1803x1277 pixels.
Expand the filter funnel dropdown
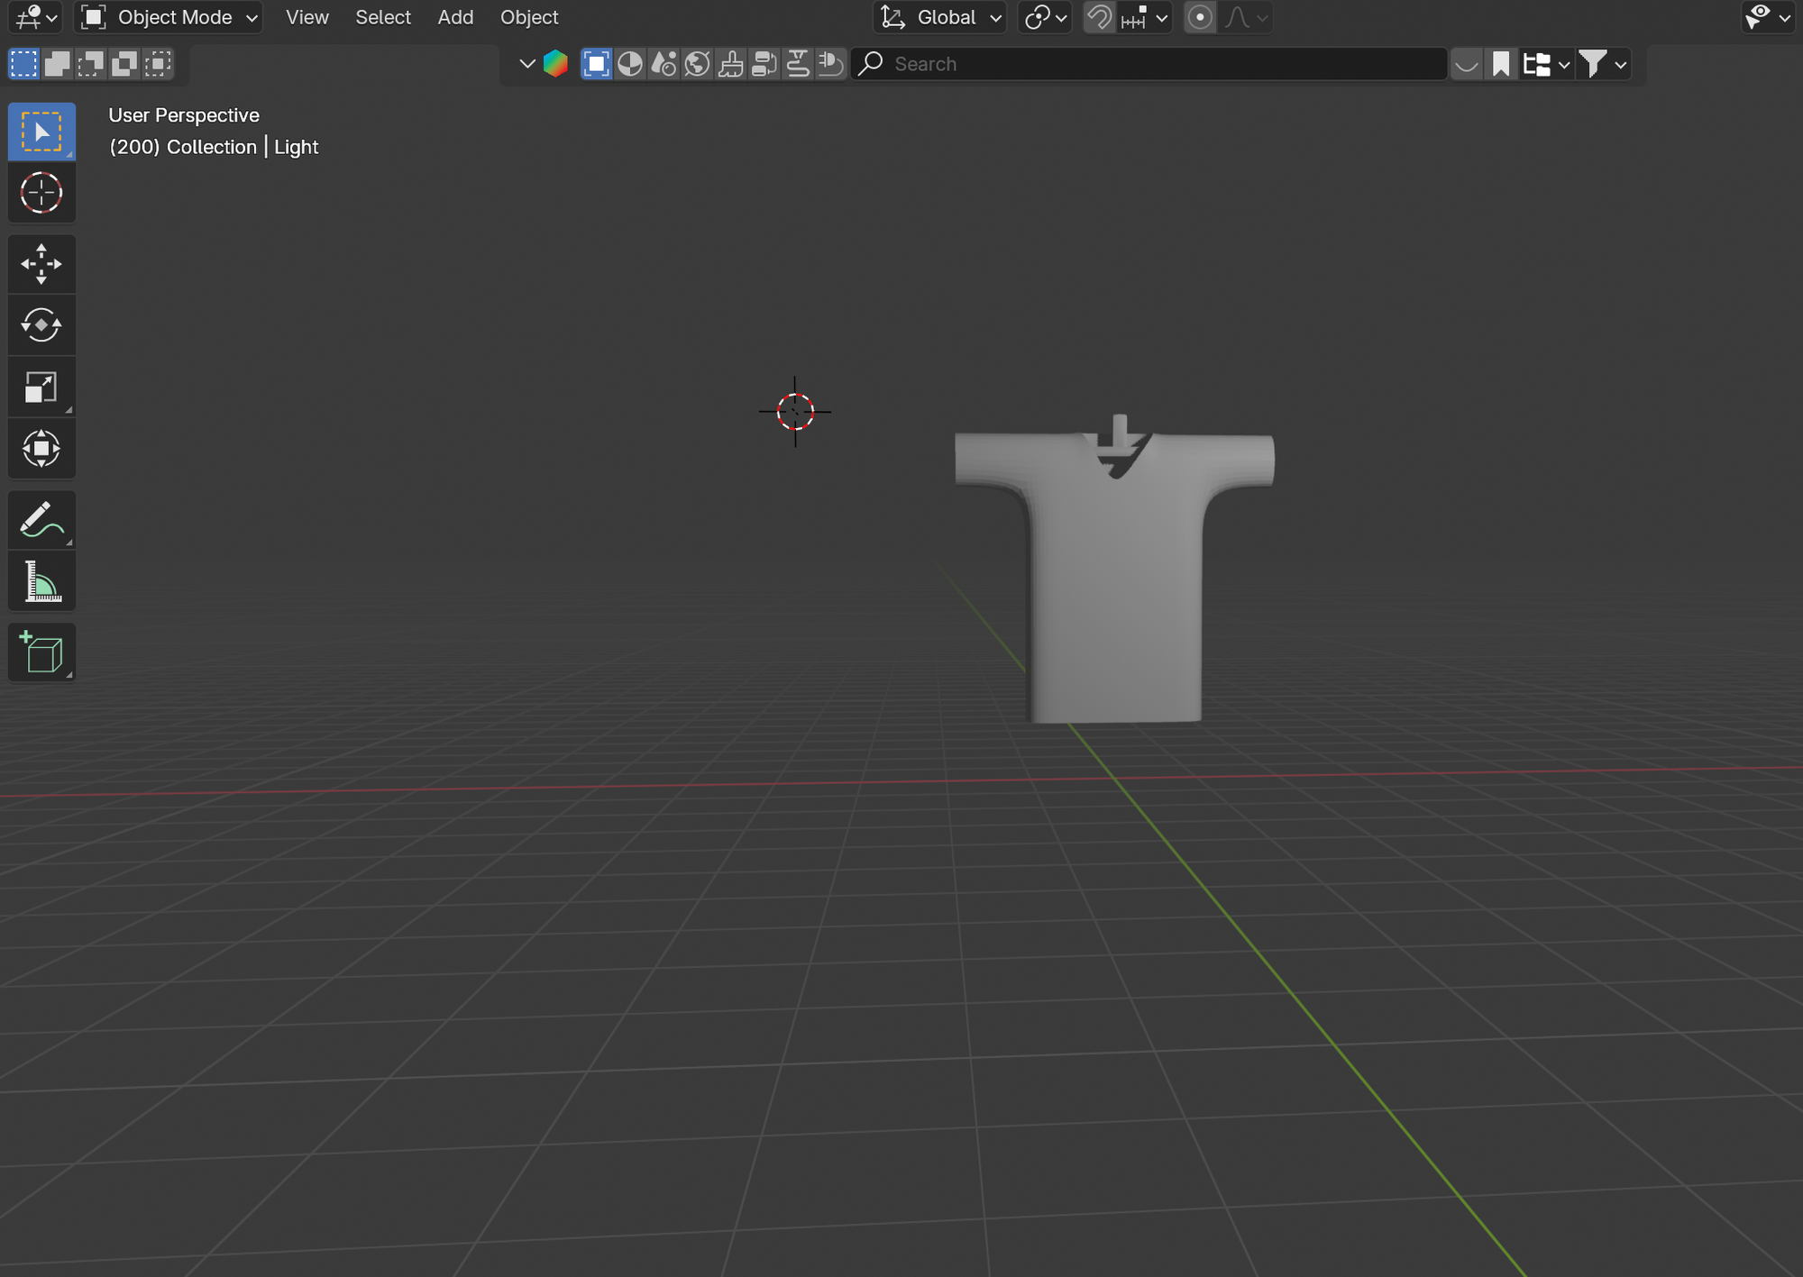coord(1604,64)
